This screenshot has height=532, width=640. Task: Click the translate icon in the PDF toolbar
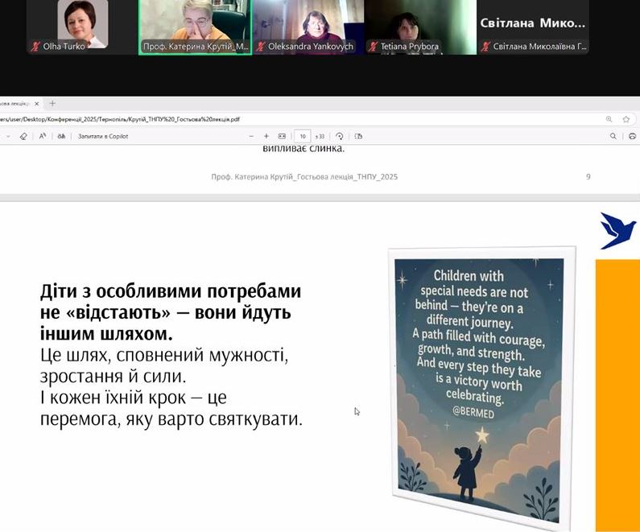point(61,136)
